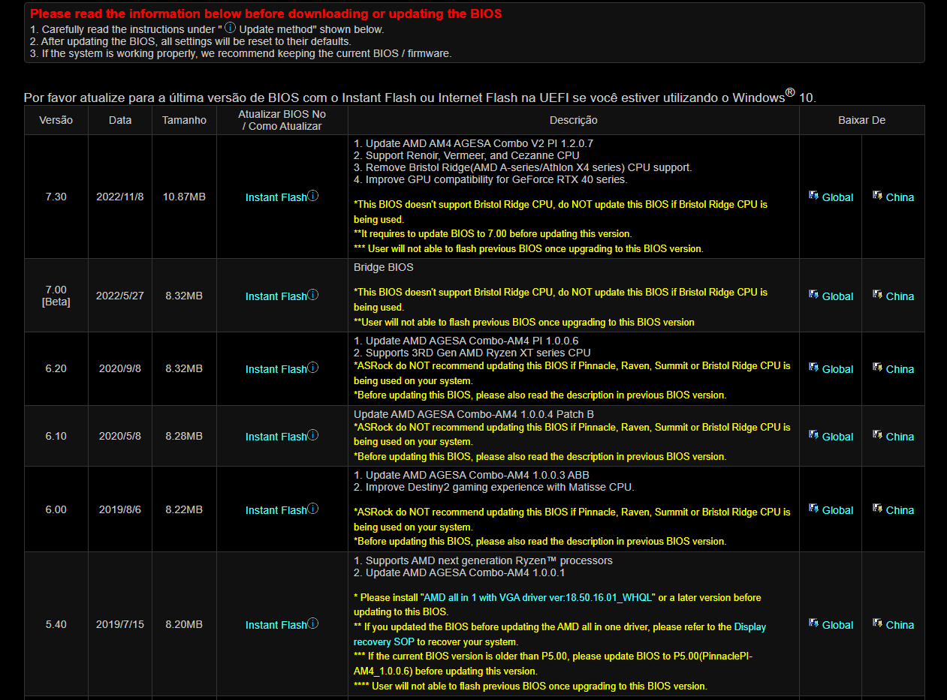This screenshot has width=947, height=700.
Task: Download BIOS 7.30 via Global link text
Action: click(x=837, y=197)
